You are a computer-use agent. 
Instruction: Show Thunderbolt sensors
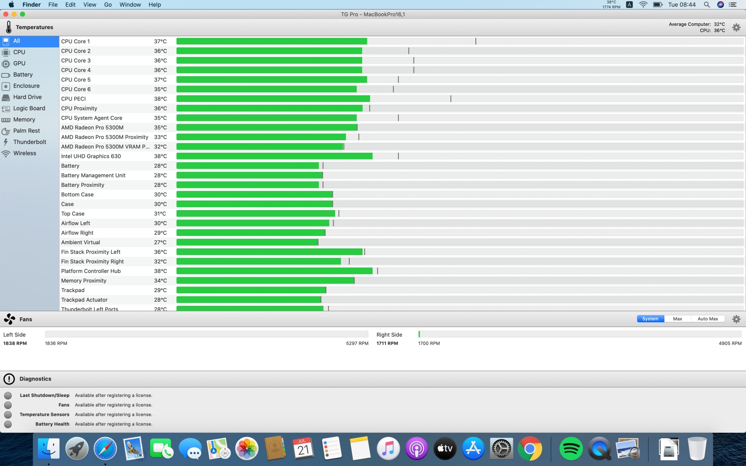29,142
